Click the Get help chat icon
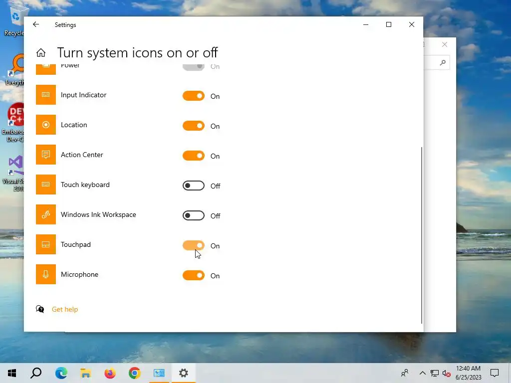The width and height of the screenshot is (511, 383). [40, 309]
